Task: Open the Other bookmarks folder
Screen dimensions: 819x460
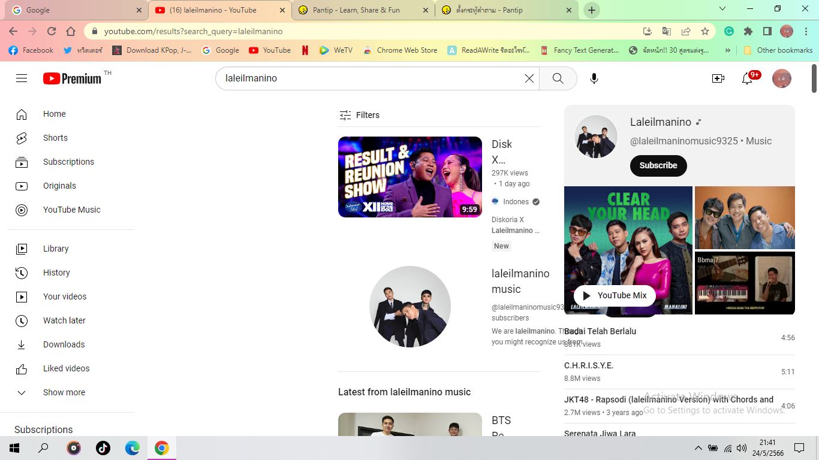Action: tap(778, 50)
